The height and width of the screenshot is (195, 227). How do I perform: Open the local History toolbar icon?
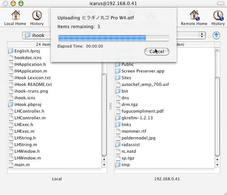[37, 18]
